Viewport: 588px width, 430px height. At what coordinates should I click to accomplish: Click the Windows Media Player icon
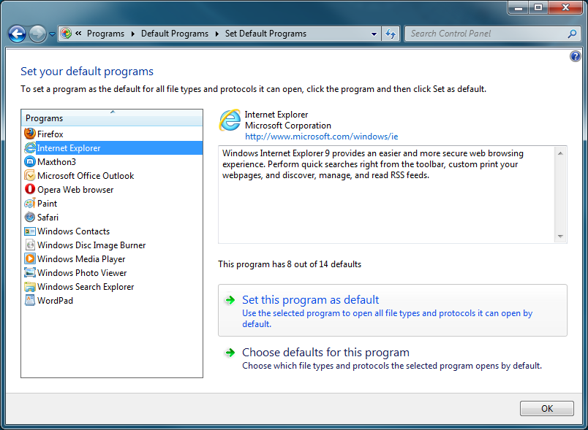[30, 258]
